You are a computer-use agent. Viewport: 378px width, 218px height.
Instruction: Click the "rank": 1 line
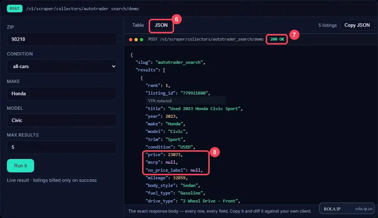(158, 85)
